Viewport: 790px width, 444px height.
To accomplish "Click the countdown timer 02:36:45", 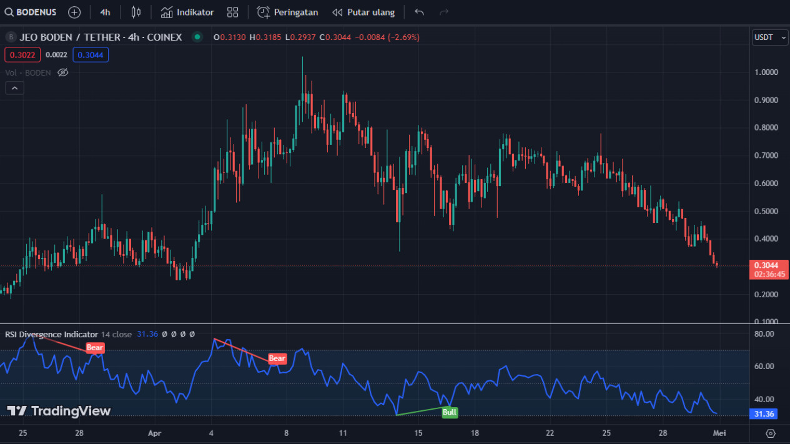I will point(770,274).
